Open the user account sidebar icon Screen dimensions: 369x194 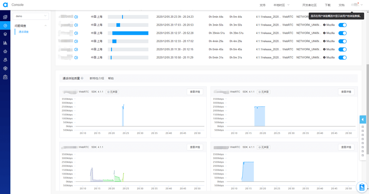[x=5, y=60]
